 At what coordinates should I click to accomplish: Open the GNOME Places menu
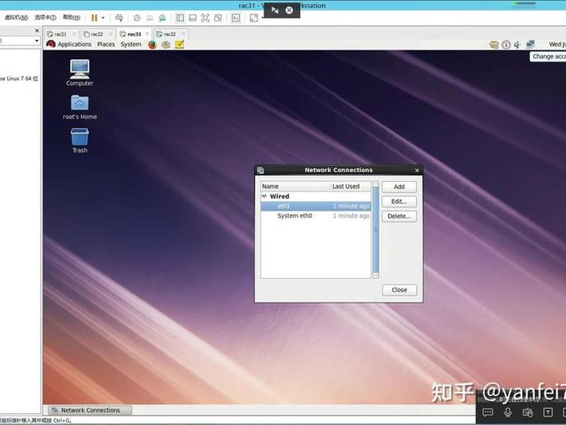coord(105,44)
